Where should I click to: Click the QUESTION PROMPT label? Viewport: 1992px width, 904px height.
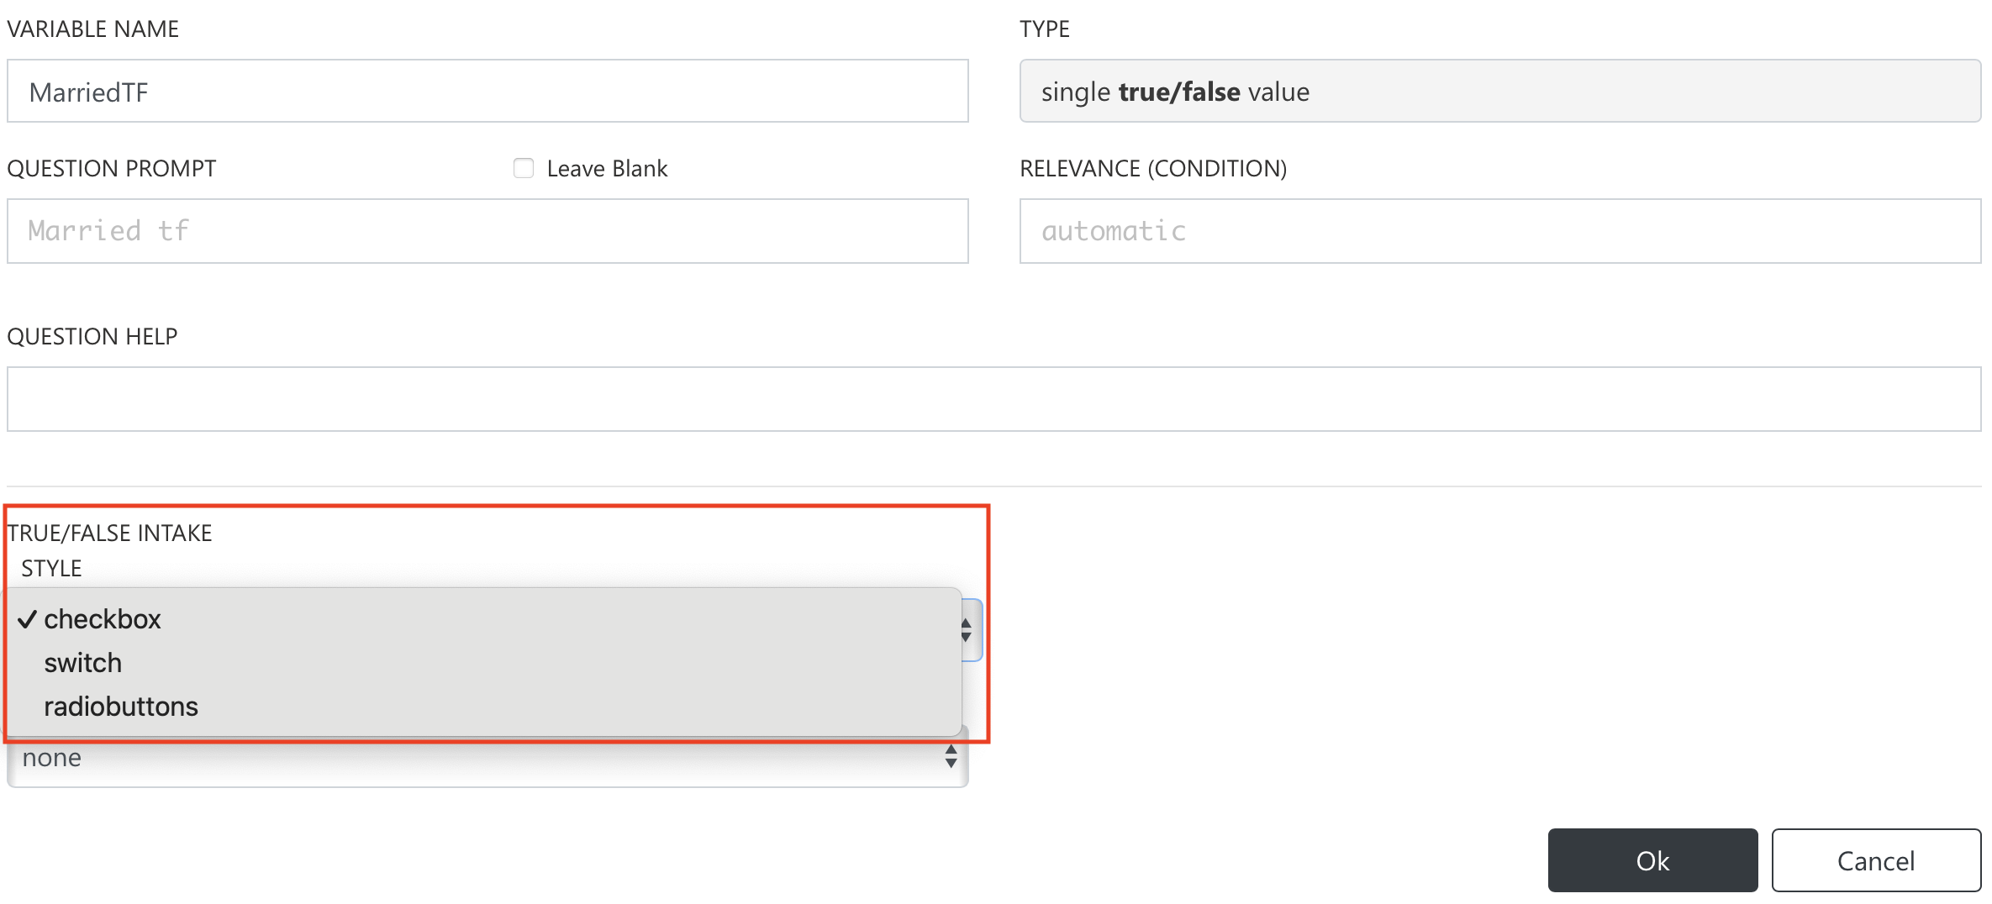(112, 169)
